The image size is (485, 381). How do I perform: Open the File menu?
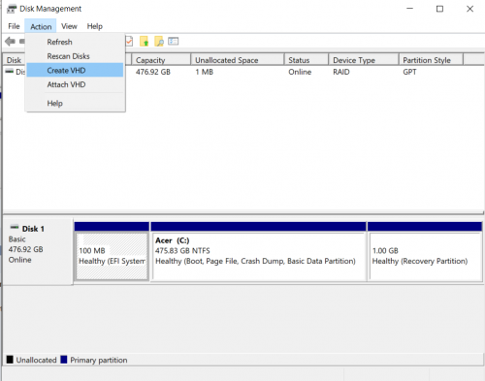[14, 26]
